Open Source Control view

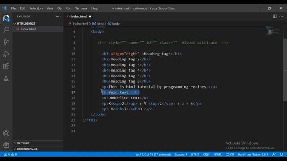pyautogui.click(x=6, y=42)
